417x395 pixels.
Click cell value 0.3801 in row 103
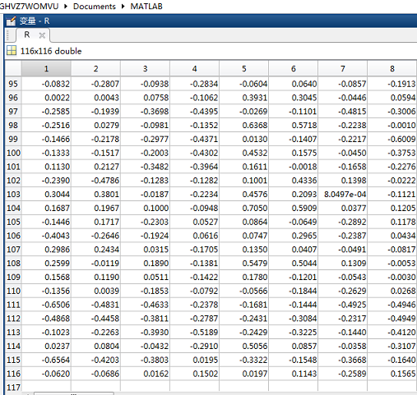[x=95, y=194]
